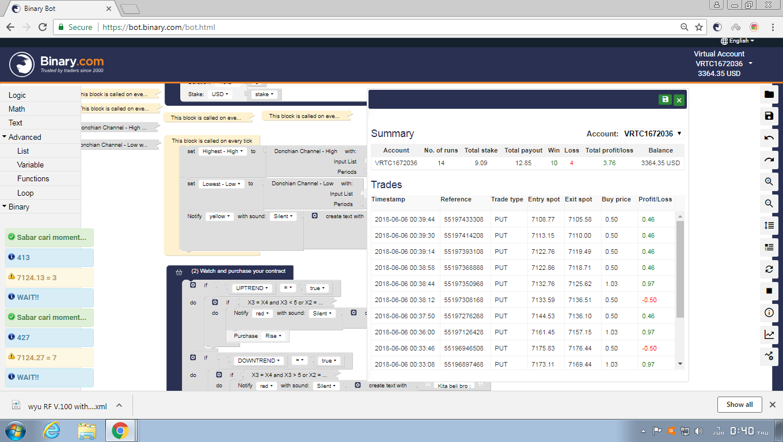Open the Lowest - Low variable dropdown

(x=221, y=184)
